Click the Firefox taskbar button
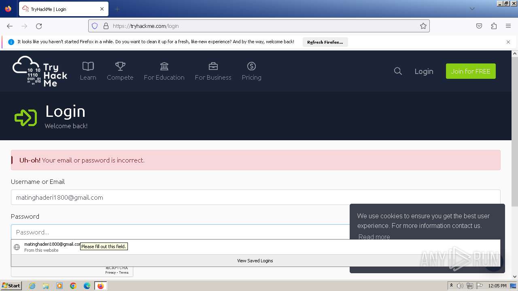 tap(100, 286)
